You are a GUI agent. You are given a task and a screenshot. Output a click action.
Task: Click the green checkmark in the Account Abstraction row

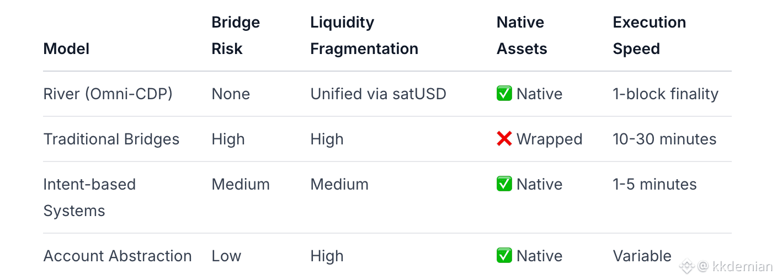pyautogui.click(x=504, y=256)
